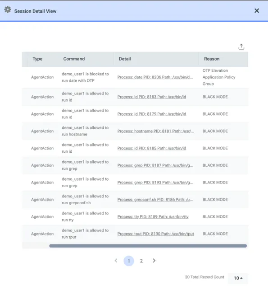268x300 pixels.
Task: Click 'OTP Elevation Application Policy Group' reason
Action: click(219, 77)
